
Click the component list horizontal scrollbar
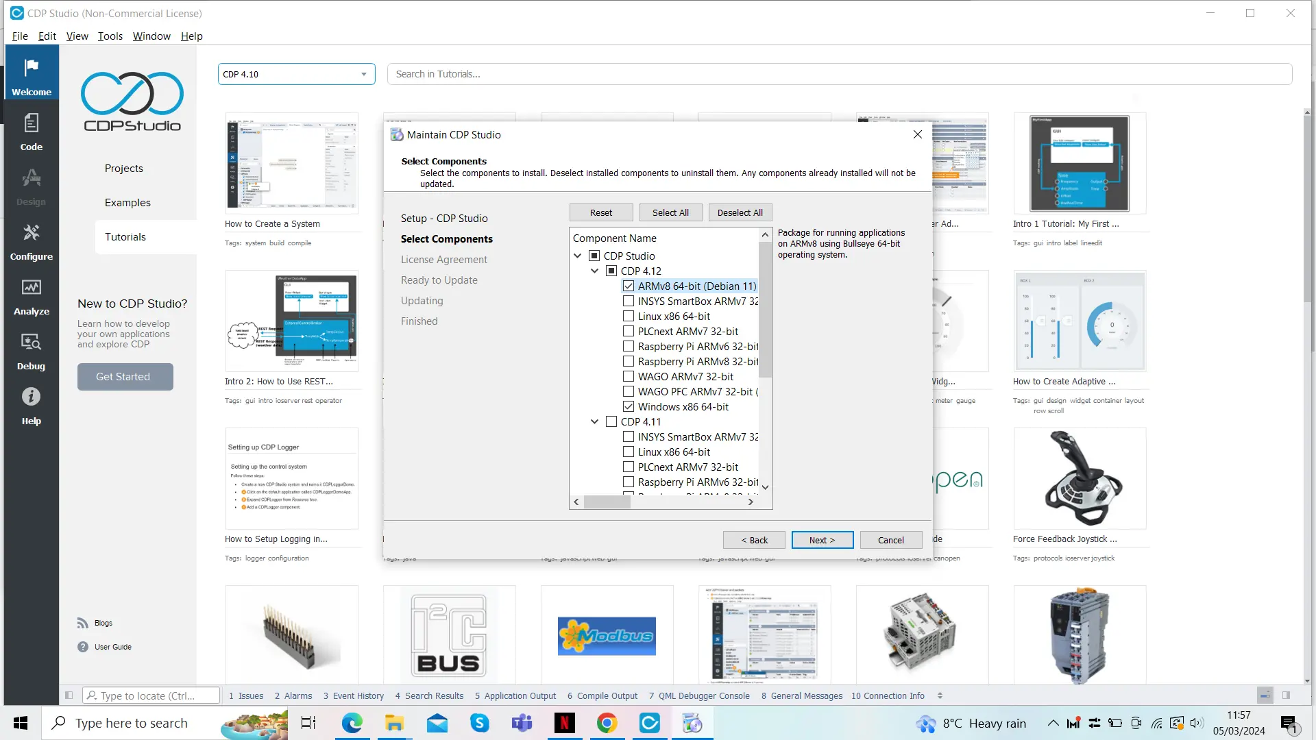point(607,502)
